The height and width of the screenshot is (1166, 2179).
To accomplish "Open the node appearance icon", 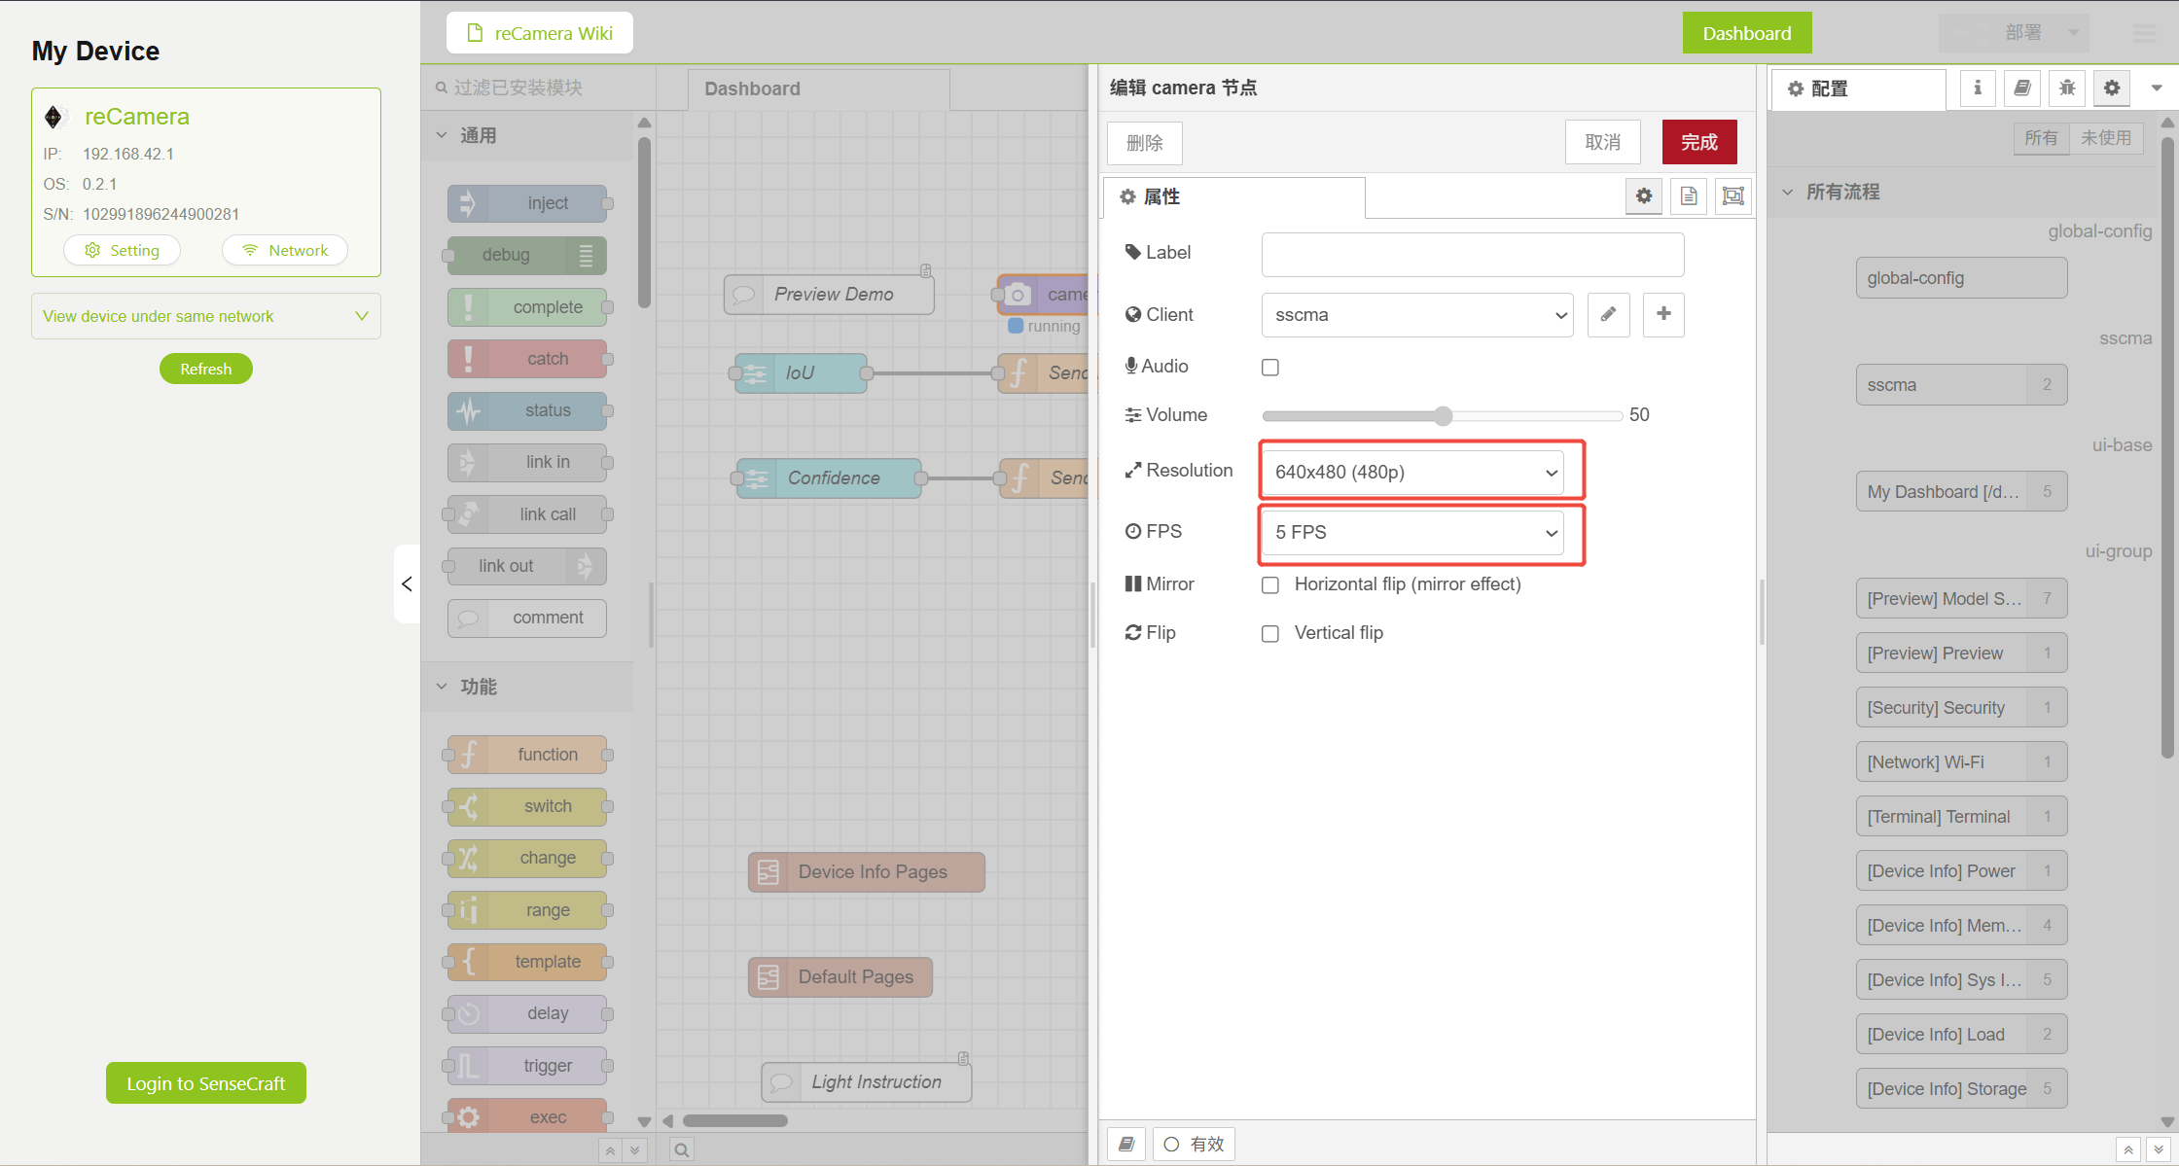I will 1732,196.
